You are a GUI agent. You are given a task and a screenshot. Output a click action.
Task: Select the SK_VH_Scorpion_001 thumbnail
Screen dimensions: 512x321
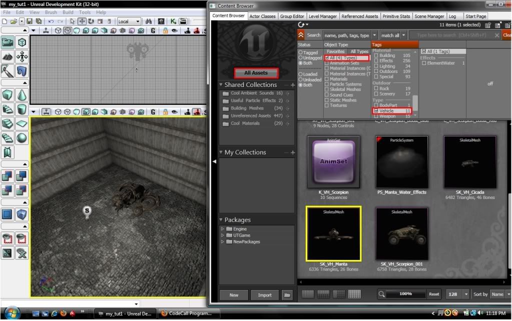(401, 233)
